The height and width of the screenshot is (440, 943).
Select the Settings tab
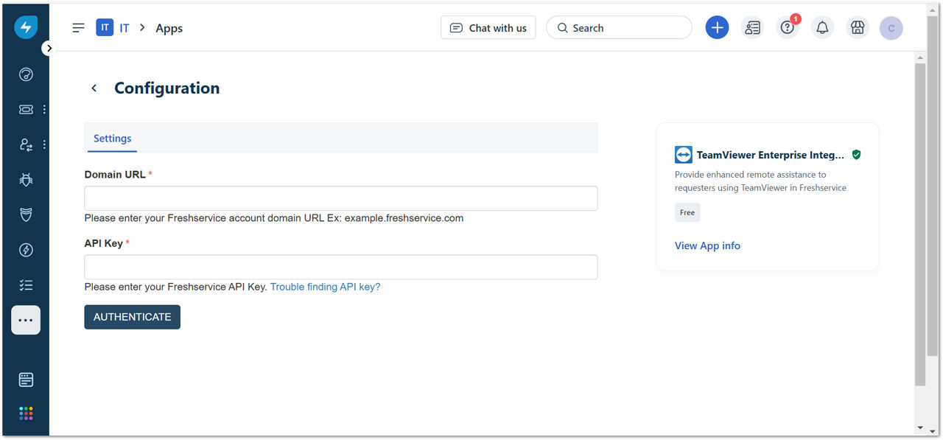coord(112,139)
